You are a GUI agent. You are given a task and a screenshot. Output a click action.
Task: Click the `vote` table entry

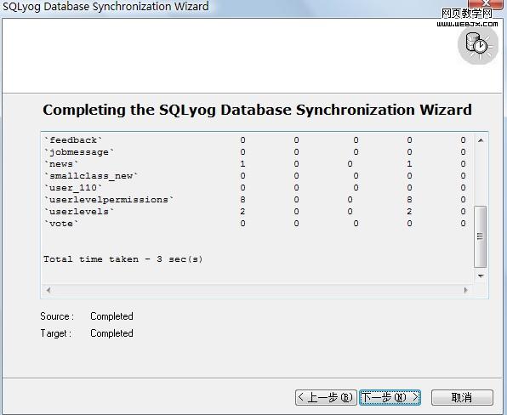(x=61, y=224)
